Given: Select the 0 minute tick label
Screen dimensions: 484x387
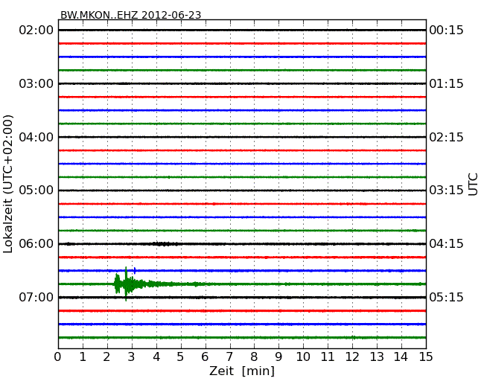Looking at the screenshot, I should click(x=58, y=357).
